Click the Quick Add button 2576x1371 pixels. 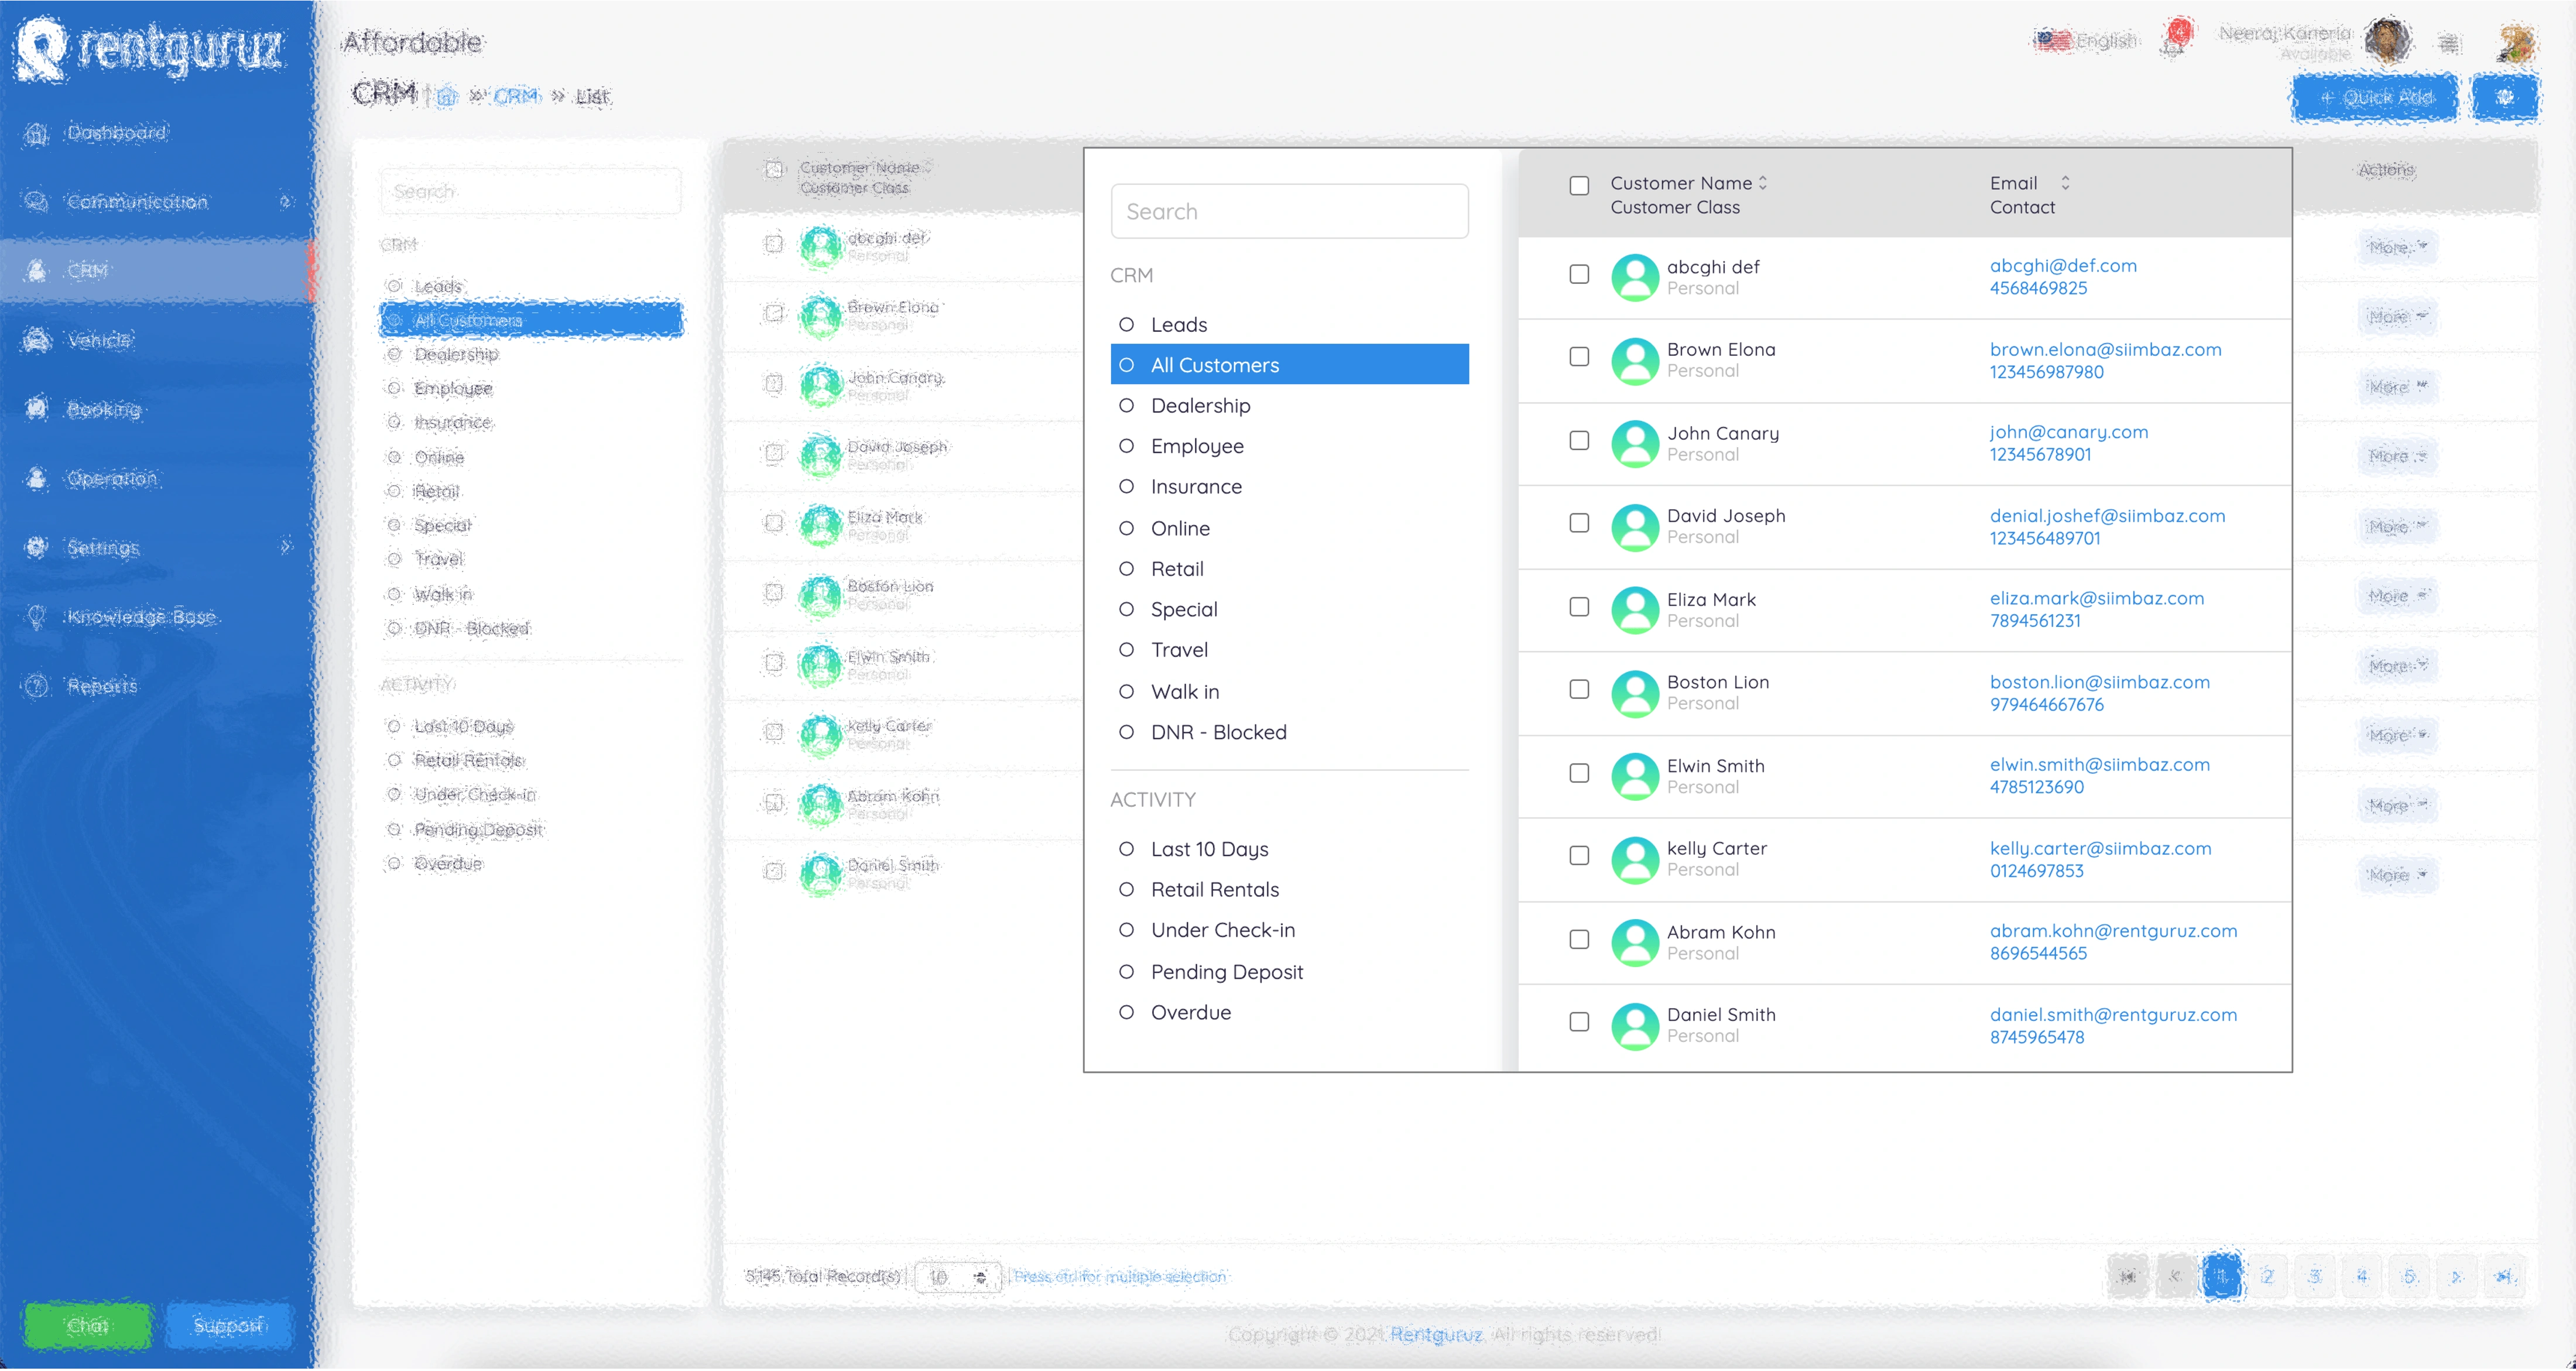tap(2375, 97)
